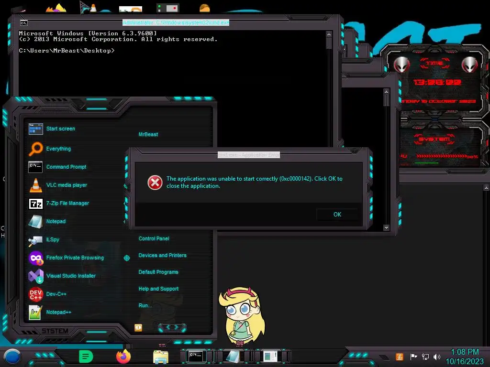Open Help and Support
Image resolution: width=490 pixels, height=367 pixels.
(158, 289)
